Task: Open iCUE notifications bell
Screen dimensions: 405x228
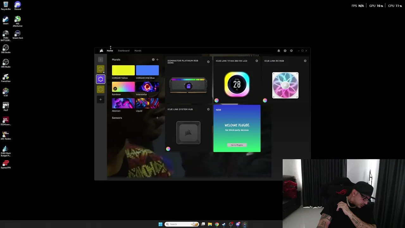Action: (x=279, y=51)
